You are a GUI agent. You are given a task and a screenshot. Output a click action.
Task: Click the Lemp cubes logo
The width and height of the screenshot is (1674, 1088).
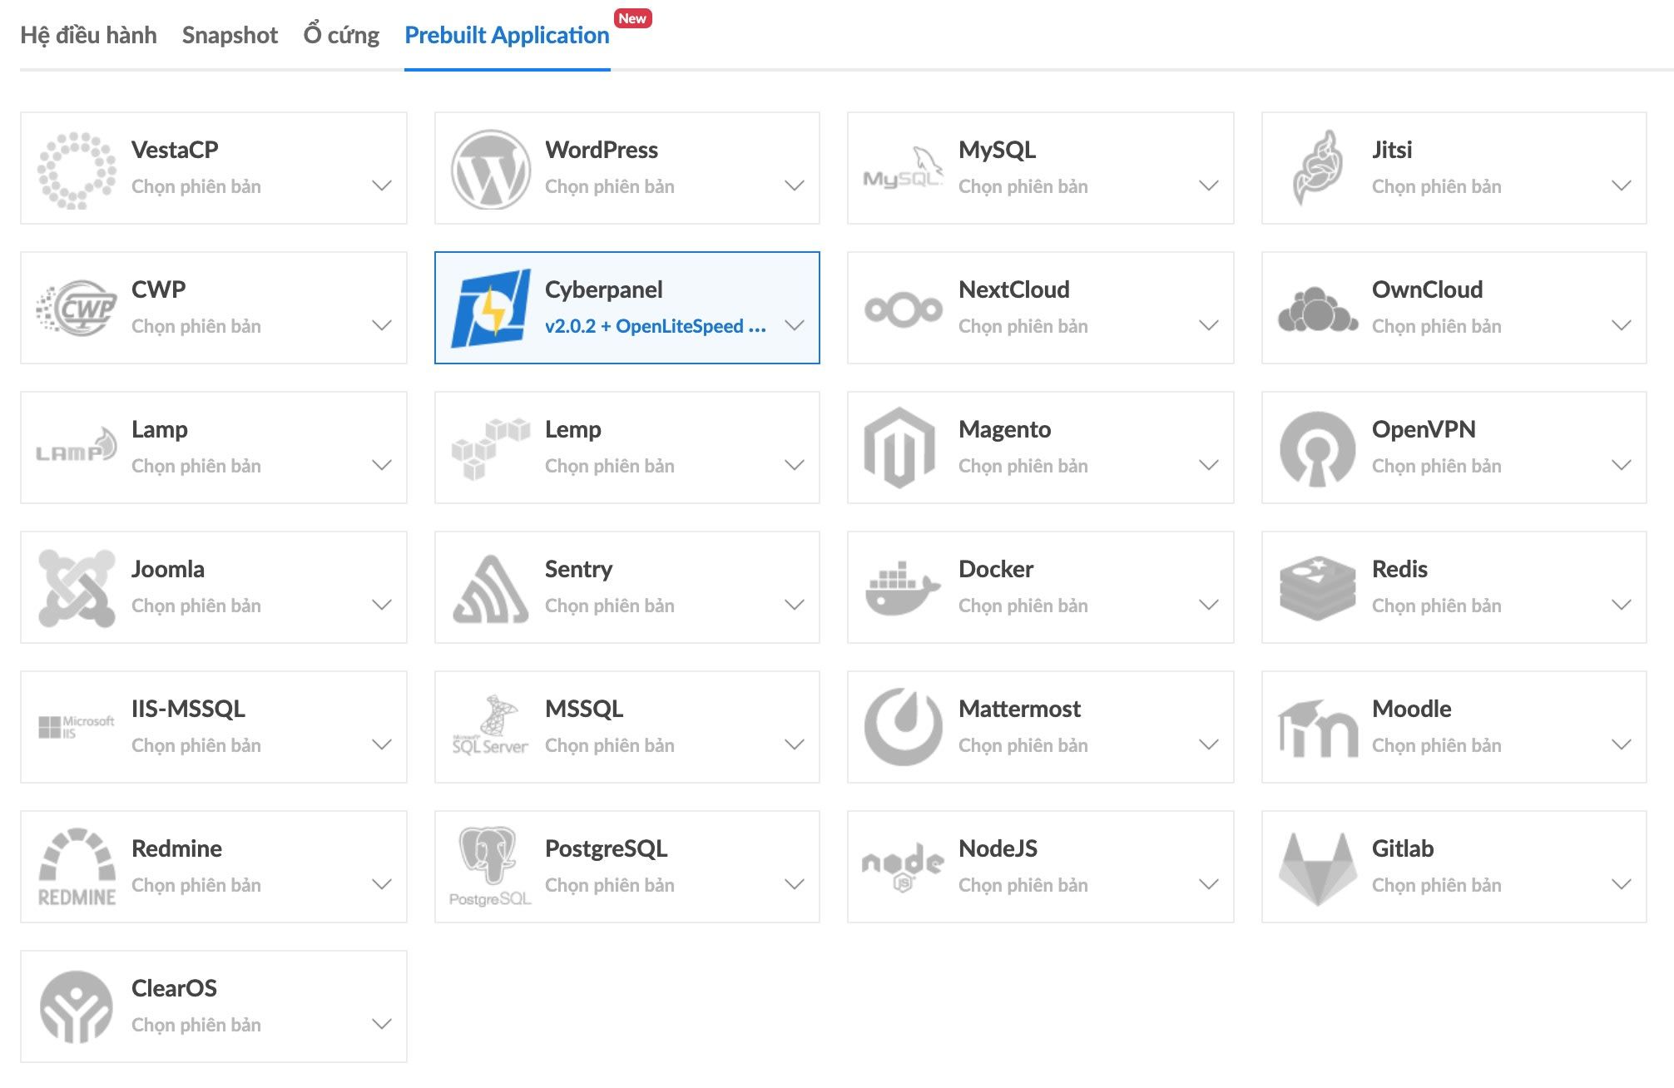pyautogui.click(x=490, y=448)
